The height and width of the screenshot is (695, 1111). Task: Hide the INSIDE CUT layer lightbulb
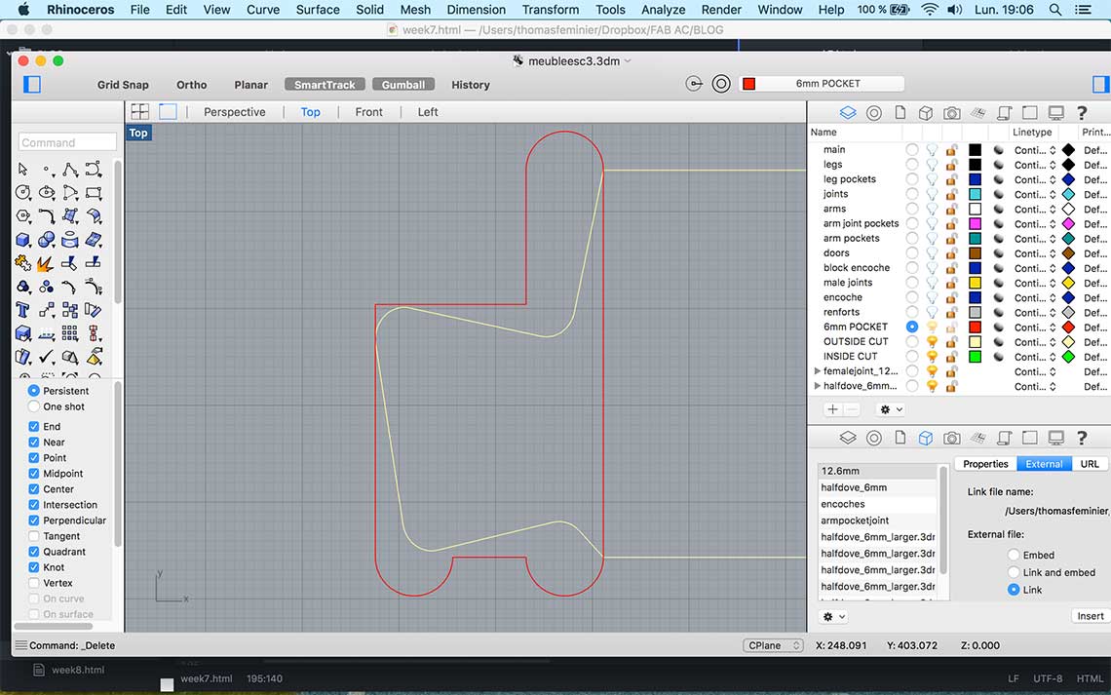tap(932, 357)
